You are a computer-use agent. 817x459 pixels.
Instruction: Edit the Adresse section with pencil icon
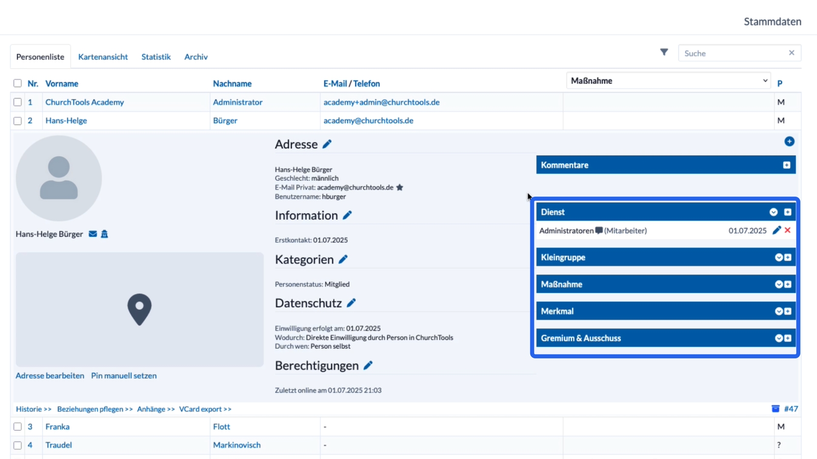[327, 144]
